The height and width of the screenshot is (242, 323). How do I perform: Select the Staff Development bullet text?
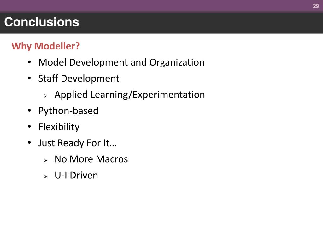(79, 78)
